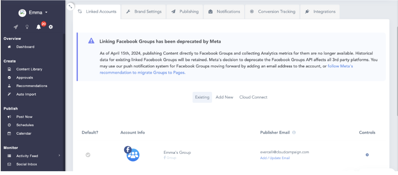The width and height of the screenshot is (398, 175).
Task: Click the sidebar collapse arrow icon
Action: tap(70, 6)
